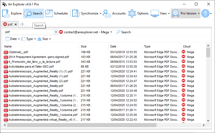Image resolution: width=215 pixels, height=133 pixels.
Task: Open the contact@airexplorer.net account dropdown
Action: coord(111,32)
